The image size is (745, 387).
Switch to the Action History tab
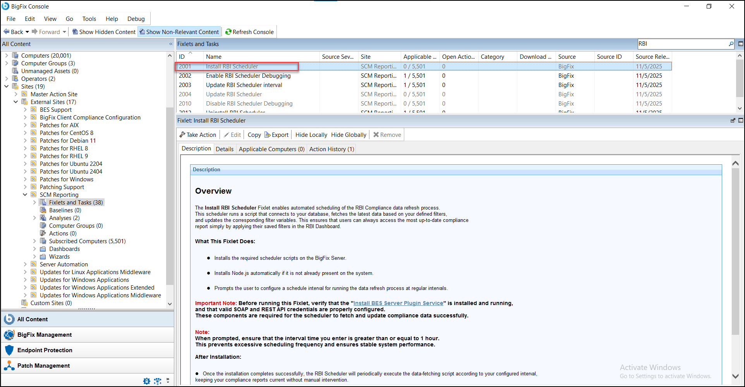331,149
